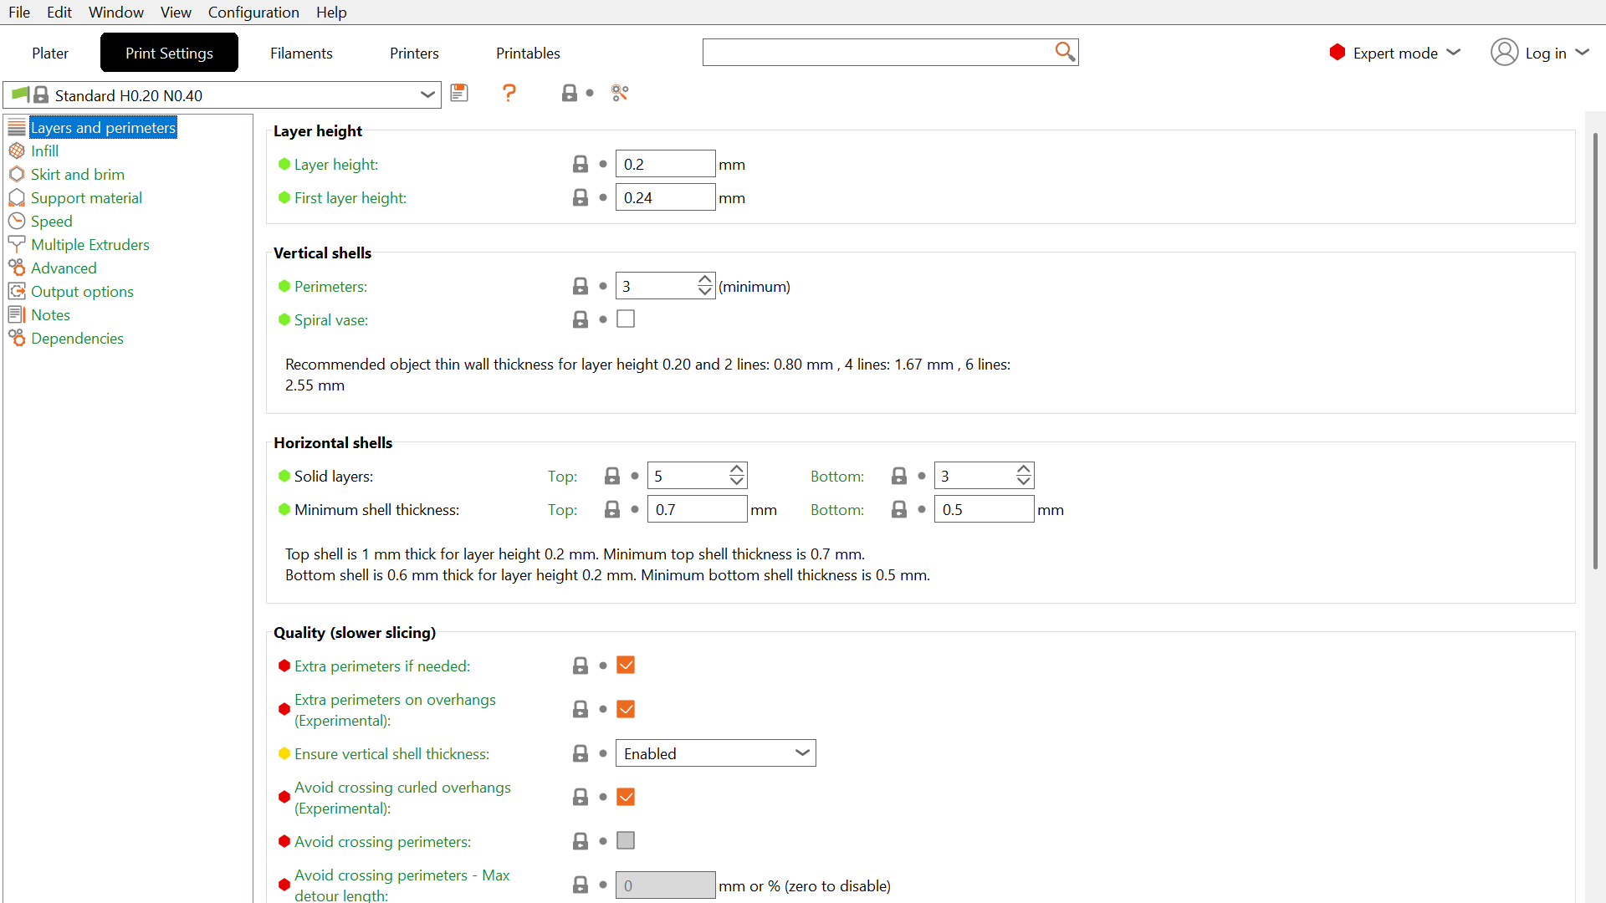Uncheck Extra perimeters on overhangs checkbox
This screenshot has width=1606, height=903.
pos(626,709)
